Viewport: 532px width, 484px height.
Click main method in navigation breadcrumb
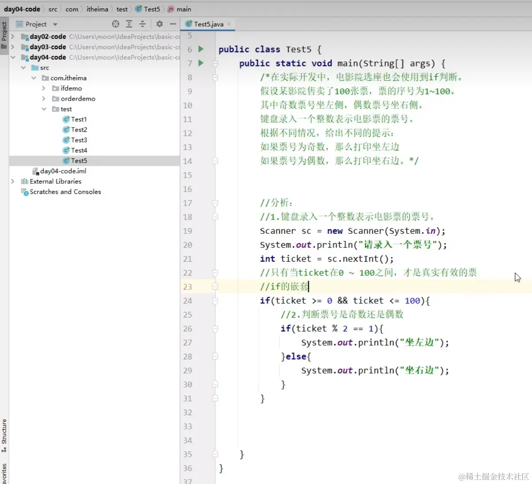pyautogui.click(x=179, y=9)
